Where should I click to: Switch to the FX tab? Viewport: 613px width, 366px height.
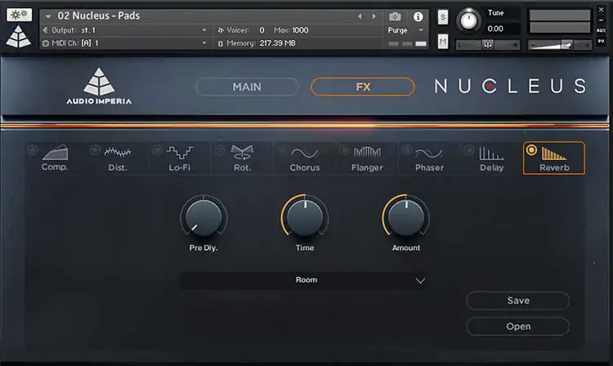click(363, 87)
